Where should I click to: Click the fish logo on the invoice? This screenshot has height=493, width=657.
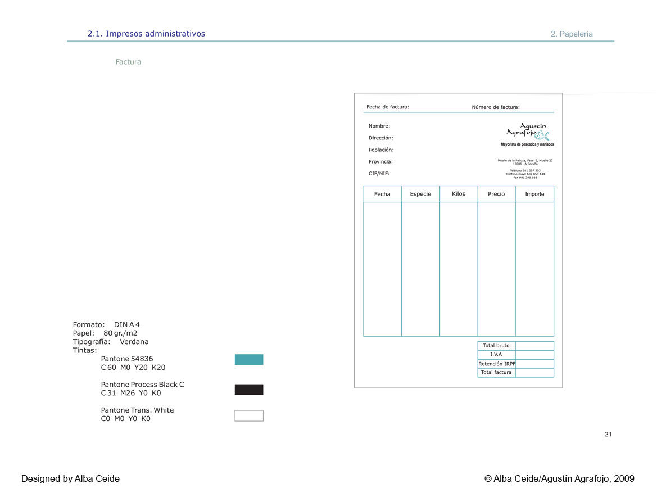(x=541, y=135)
